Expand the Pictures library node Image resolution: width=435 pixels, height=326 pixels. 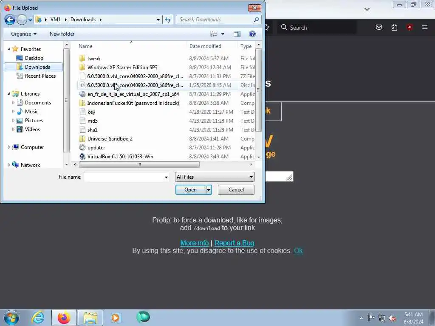(13, 121)
